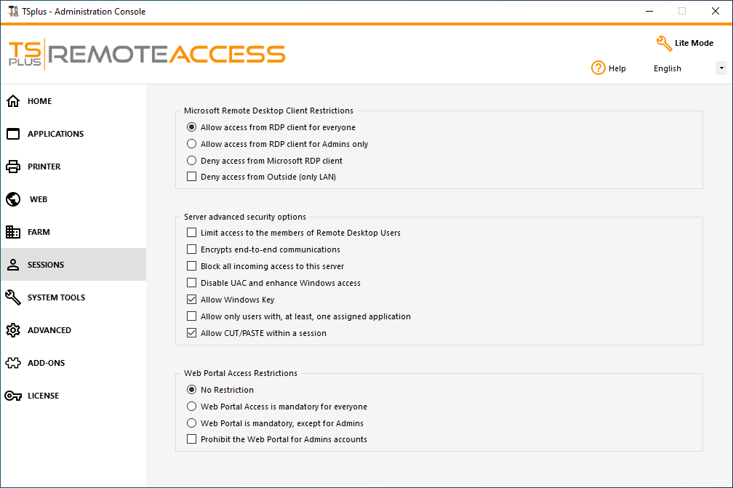
Task: Open the Sessions menu item
Action: (x=46, y=265)
